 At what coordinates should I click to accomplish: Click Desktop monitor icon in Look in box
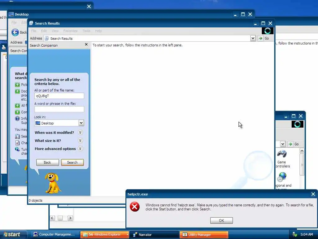(x=38, y=123)
